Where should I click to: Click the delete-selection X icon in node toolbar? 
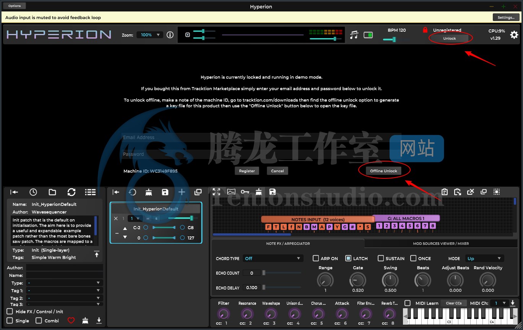point(471,192)
